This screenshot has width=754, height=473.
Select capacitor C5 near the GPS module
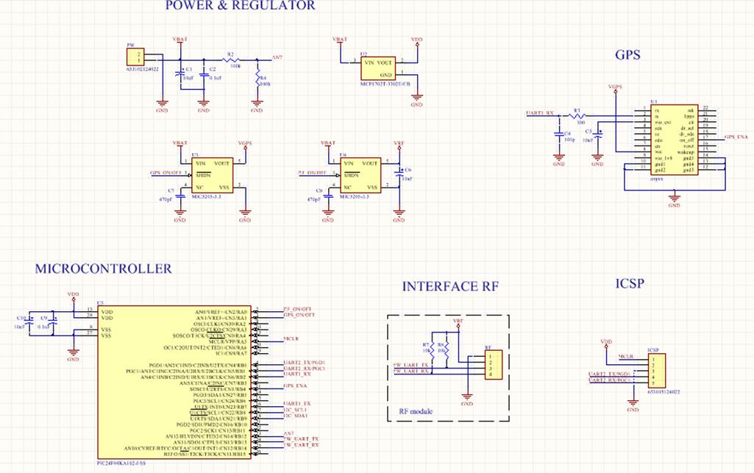pyautogui.click(x=598, y=135)
